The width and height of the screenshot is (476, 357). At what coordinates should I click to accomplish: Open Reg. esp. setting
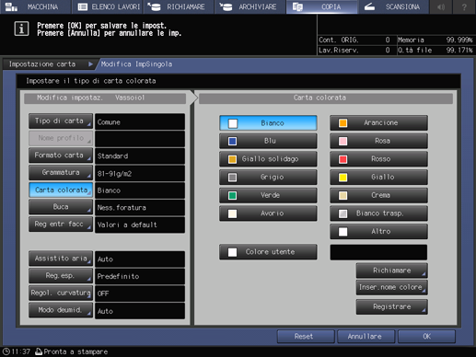point(61,276)
